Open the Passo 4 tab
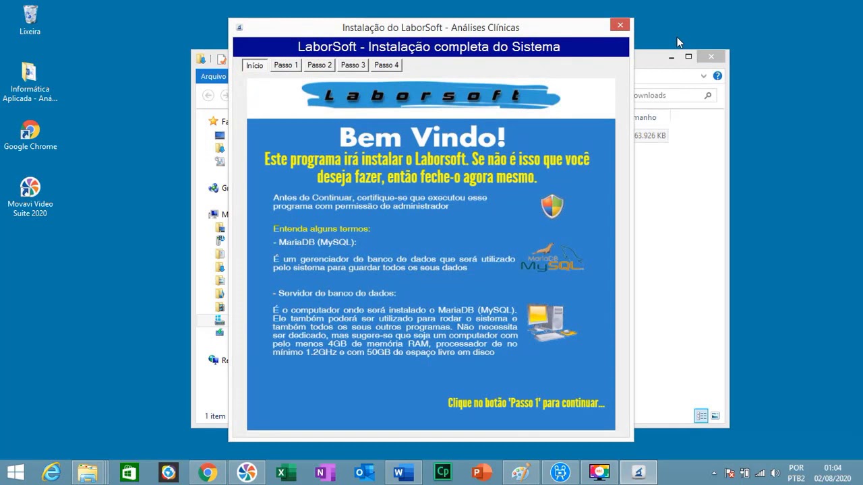This screenshot has height=485, width=863. point(386,65)
